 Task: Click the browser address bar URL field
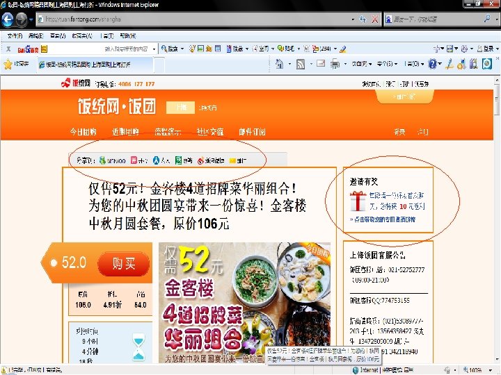193,19
